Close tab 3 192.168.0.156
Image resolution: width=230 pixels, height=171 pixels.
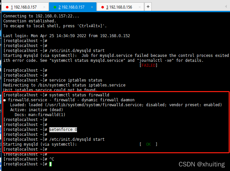pos(140,7)
